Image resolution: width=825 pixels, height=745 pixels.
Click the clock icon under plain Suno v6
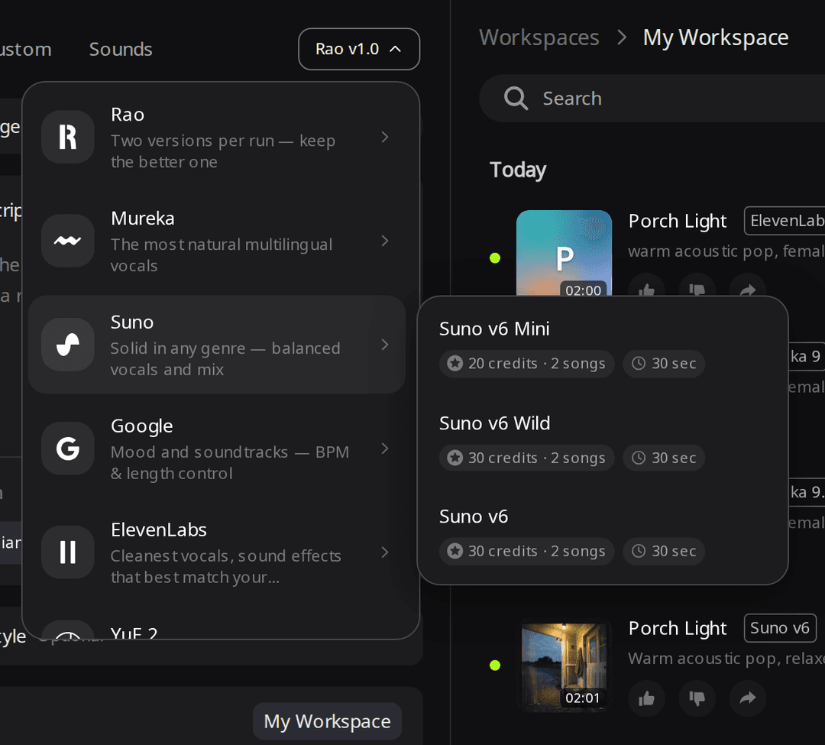pyautogui.click(x=638, y=551)
